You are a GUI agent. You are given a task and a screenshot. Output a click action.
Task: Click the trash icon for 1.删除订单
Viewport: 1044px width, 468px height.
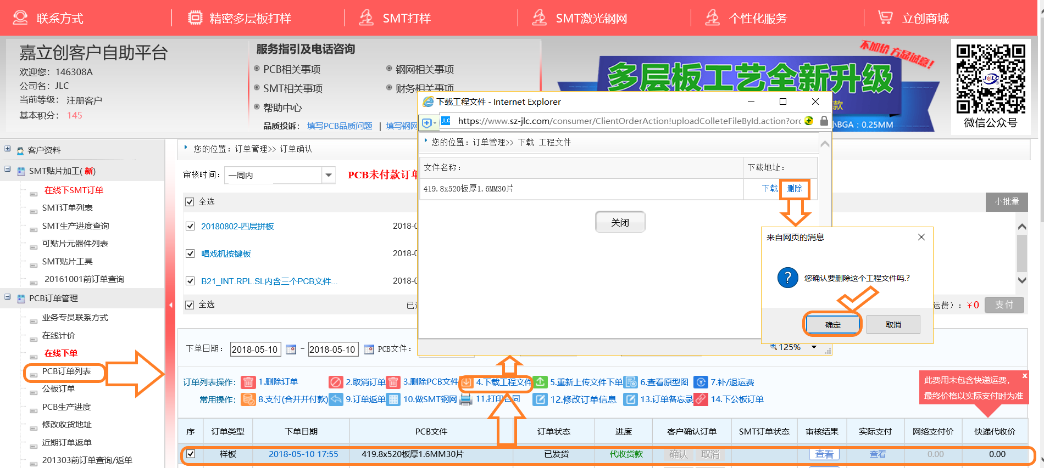[248, 382]
